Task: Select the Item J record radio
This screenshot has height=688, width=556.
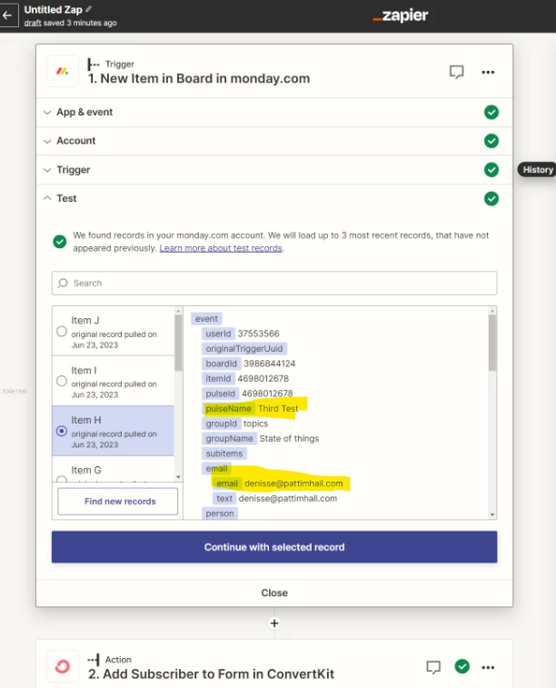Action: tap(62, 331)
